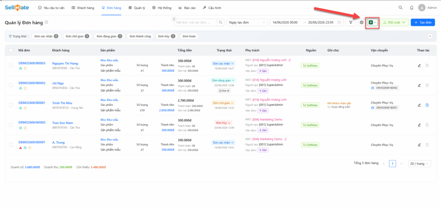The width and height of the screenshot is (441, 209).
Task: Click the Đơn đi tag for chị Nga
Action: (x=223, y=90)
